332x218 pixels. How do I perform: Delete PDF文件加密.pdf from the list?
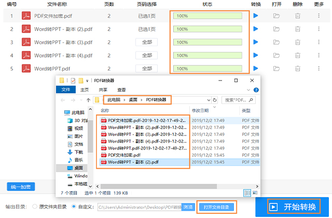click(x=298, y=16)
